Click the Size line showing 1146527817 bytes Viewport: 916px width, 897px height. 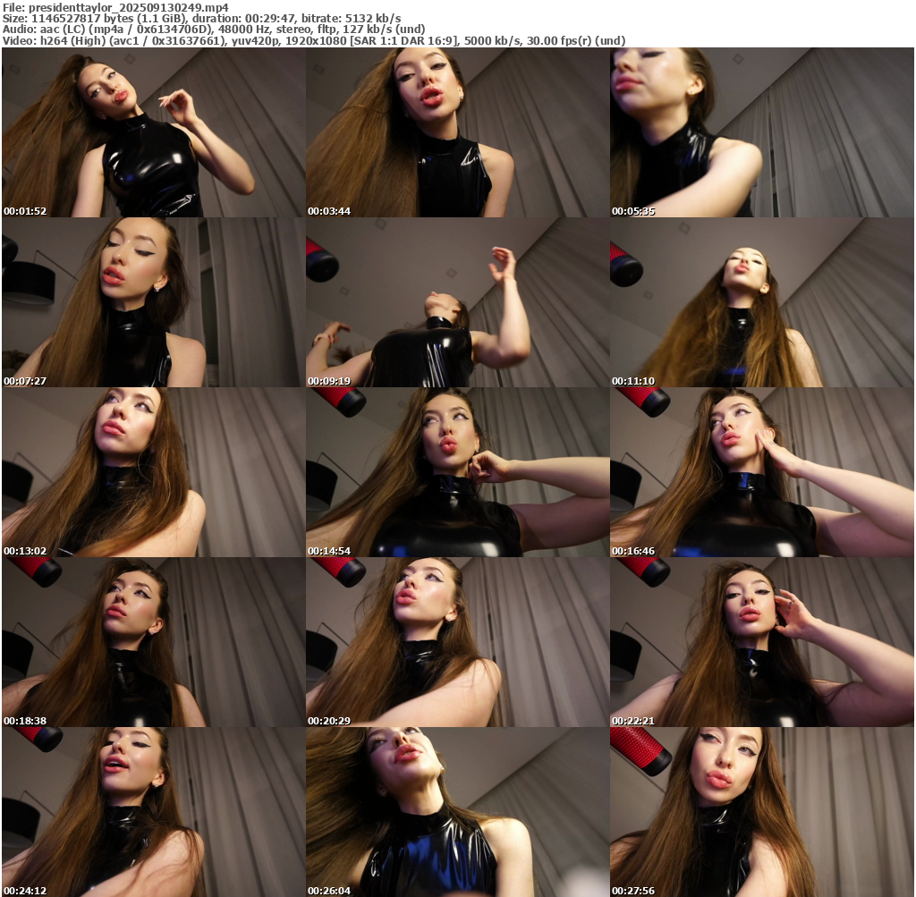coord(201,18)
